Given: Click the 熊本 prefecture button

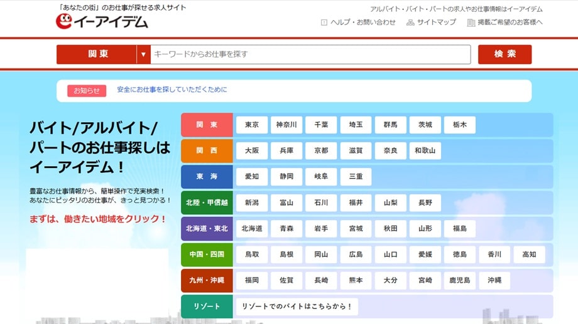Looking at the screenshot, I should 356,280.
